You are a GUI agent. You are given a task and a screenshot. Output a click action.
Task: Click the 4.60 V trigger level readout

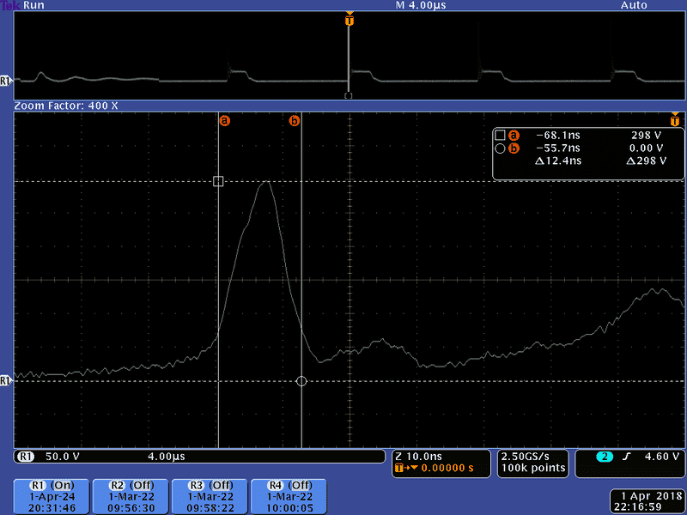tap(657, 457)
